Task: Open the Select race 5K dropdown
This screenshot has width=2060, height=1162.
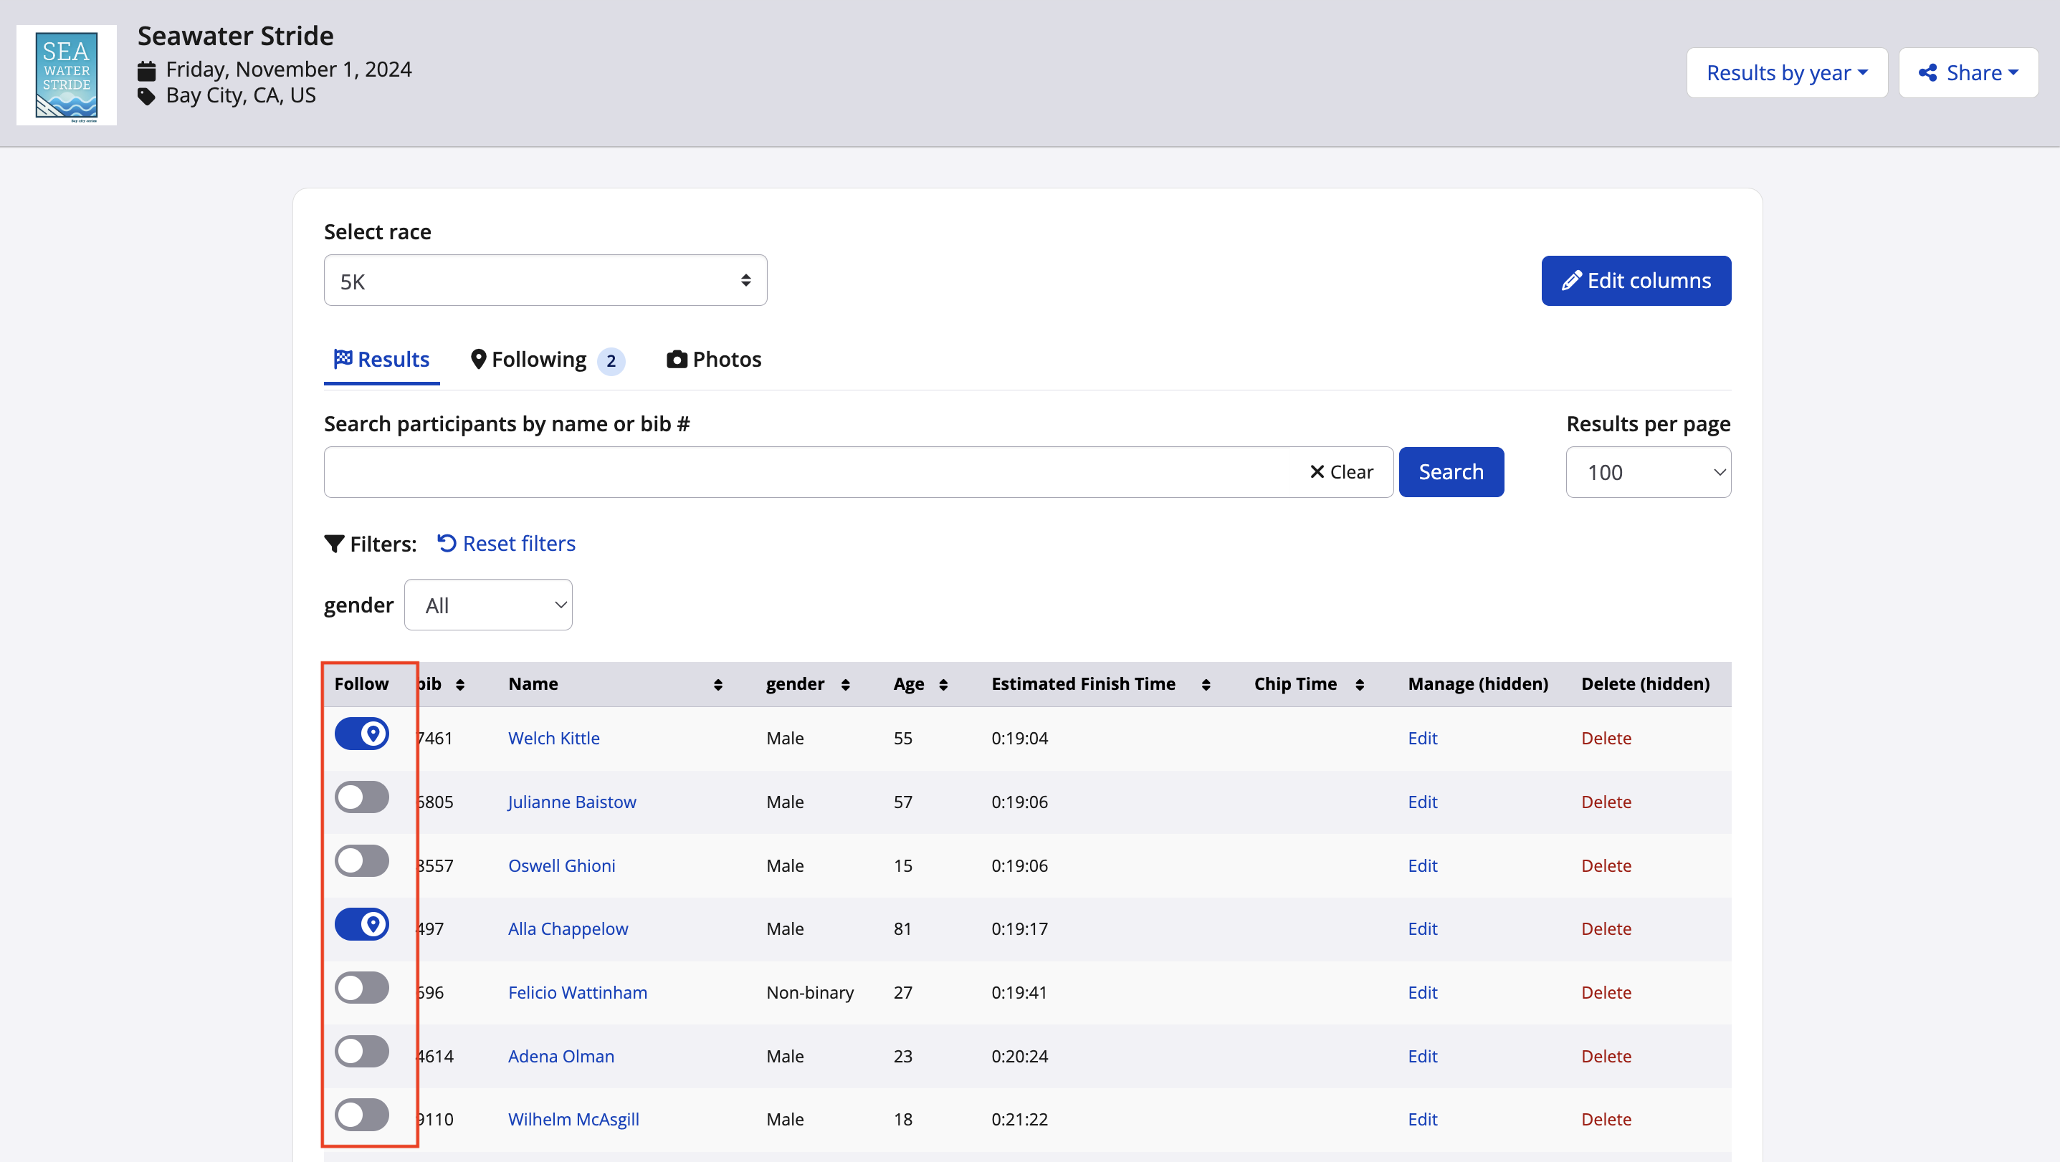Action: (x=545, y=281)
